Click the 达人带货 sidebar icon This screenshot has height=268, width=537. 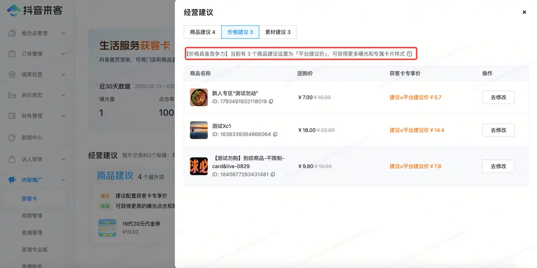13,159
